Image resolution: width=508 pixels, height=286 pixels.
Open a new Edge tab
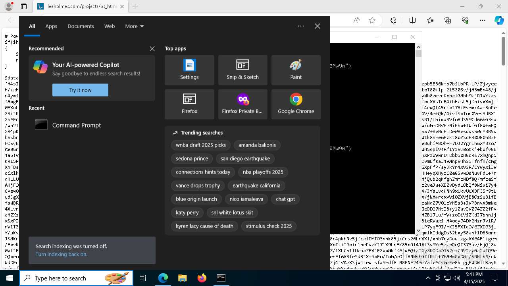point(135,6)
